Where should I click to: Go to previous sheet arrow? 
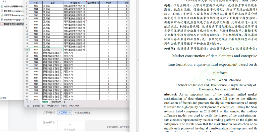tap(31, 102)
